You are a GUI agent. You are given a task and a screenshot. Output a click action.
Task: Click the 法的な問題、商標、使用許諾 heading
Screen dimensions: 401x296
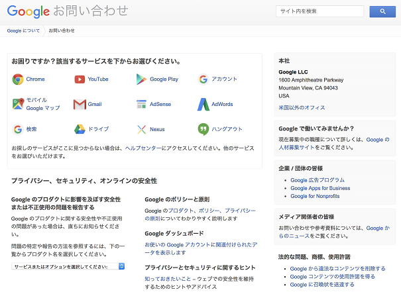pyautogui.click(x=314, y=257)
